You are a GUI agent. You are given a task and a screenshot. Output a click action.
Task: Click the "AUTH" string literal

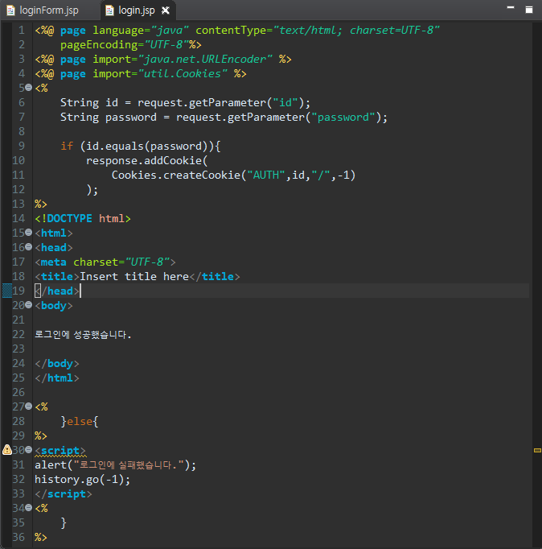point(266,175)
